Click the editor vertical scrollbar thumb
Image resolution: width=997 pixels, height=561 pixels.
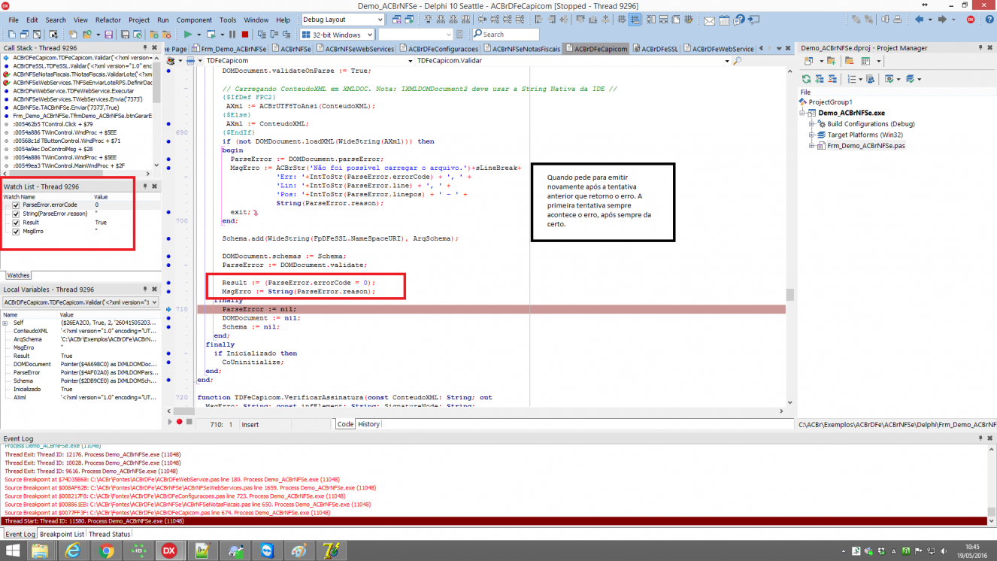coord(790,294)
